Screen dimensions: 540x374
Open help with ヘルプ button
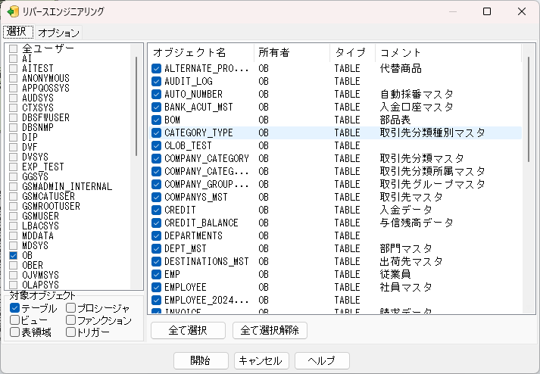pyautogui.click(x=322, y=360)
